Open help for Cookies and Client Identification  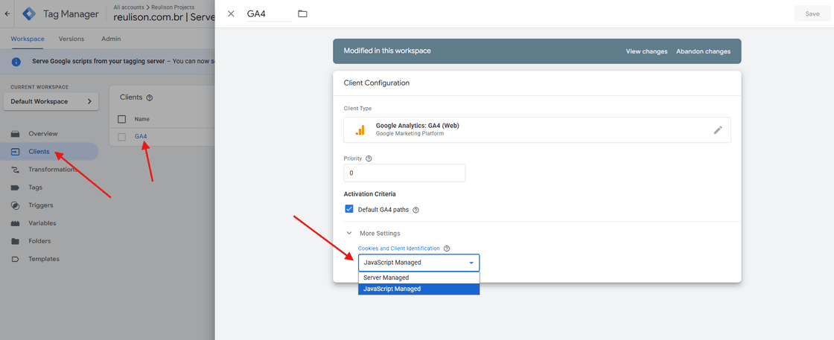pos(447,248)
